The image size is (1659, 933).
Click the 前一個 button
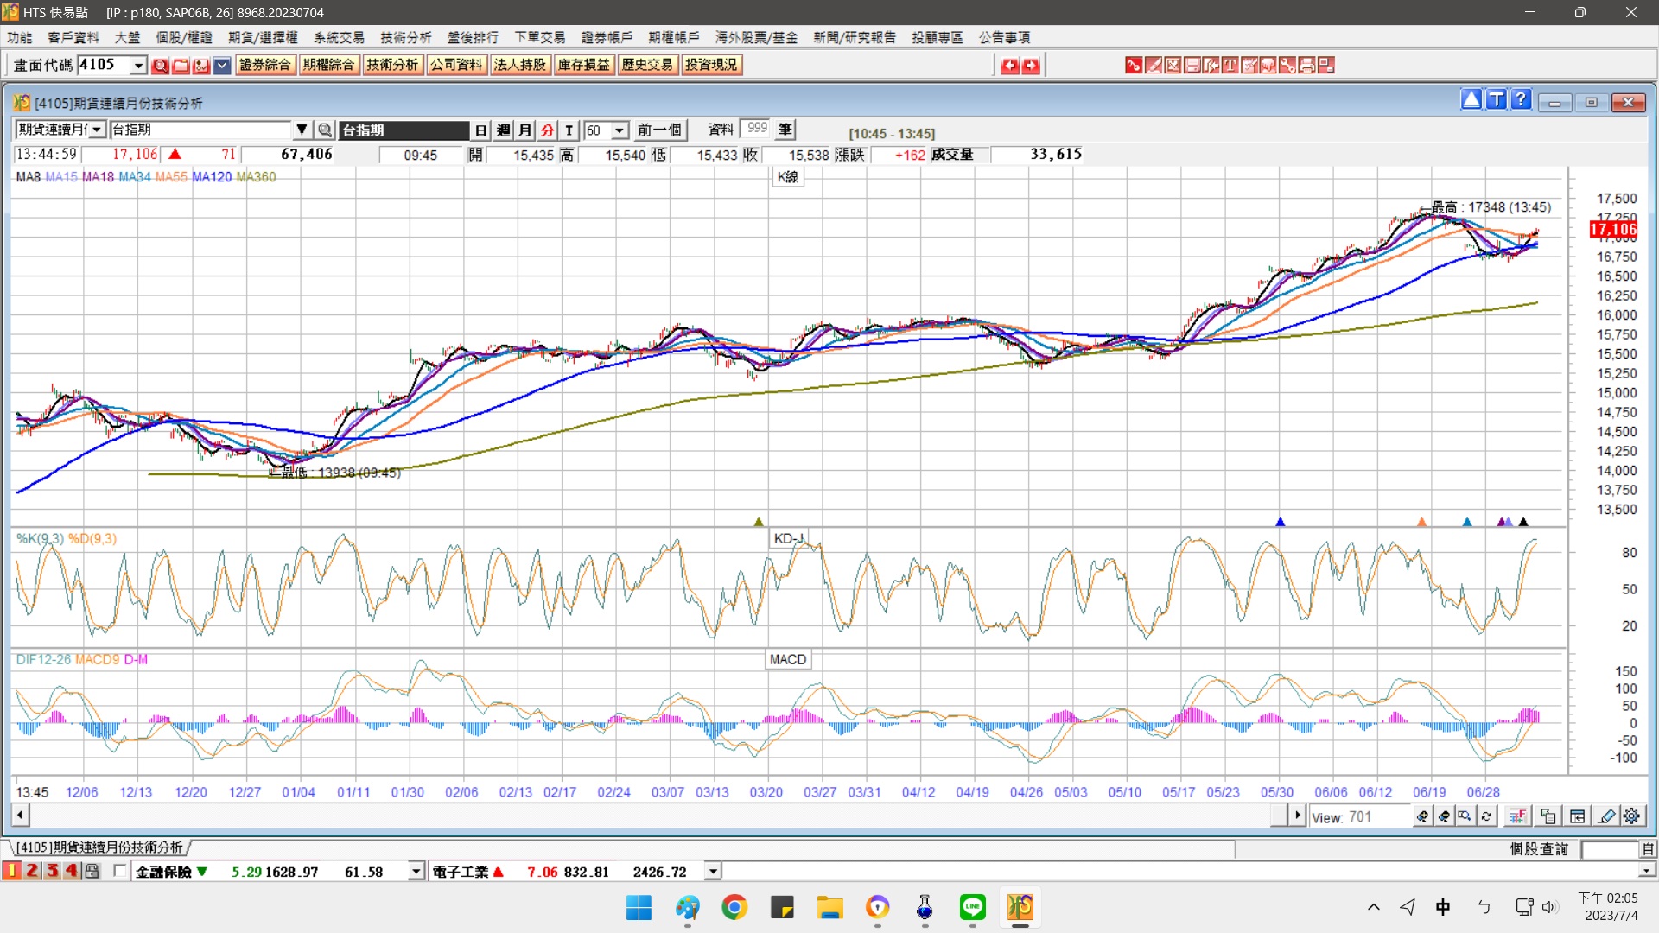(659, 130)
